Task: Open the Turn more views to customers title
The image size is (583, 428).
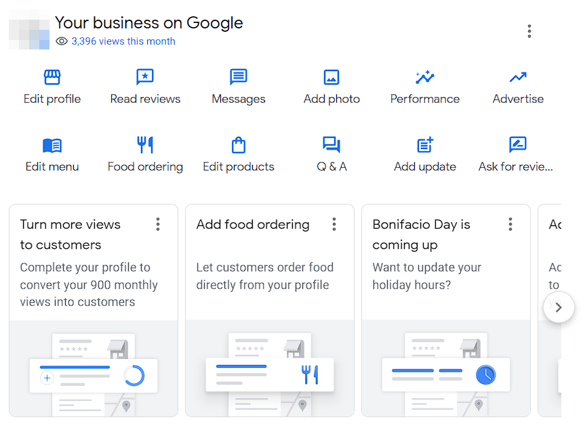Action: pos(71,235)
